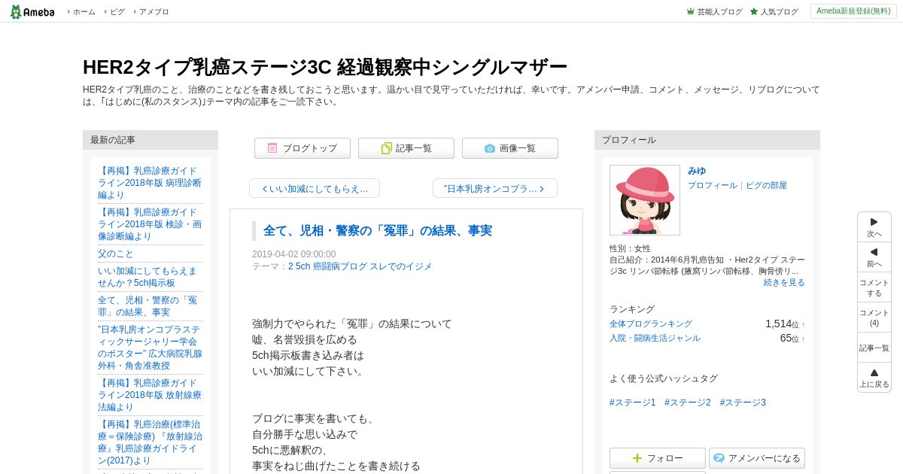Open 芸能人ブログ link

pos(714,12)
